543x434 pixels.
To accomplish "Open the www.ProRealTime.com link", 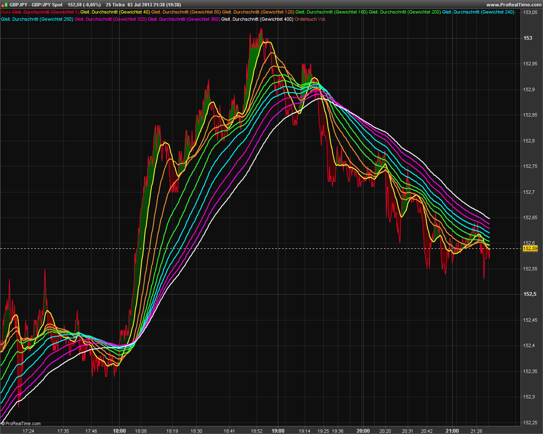I will pos(514,5).
